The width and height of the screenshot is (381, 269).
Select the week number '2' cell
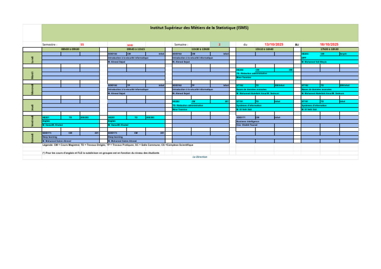[x=220, y=45]
